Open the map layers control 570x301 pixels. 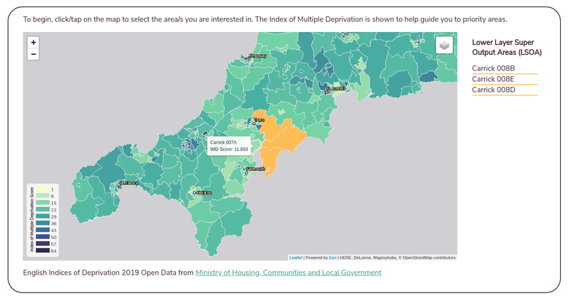pos(445,46)
